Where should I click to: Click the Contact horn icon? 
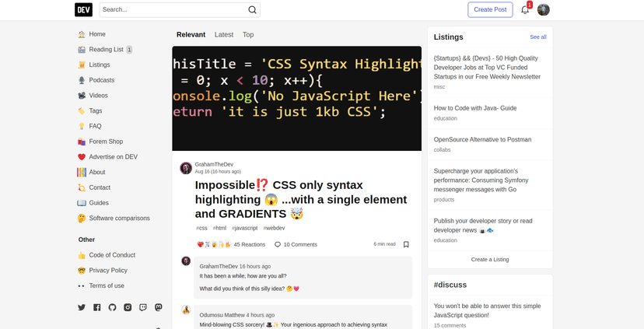click(82, 187)
